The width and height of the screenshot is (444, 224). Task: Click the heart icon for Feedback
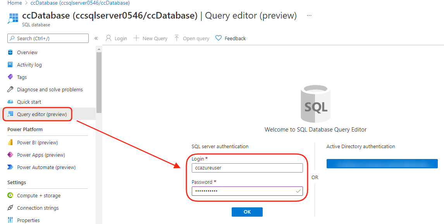(x=218, y=38)
